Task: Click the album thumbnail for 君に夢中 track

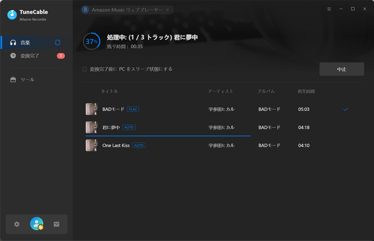Action: tap(92, 127)
